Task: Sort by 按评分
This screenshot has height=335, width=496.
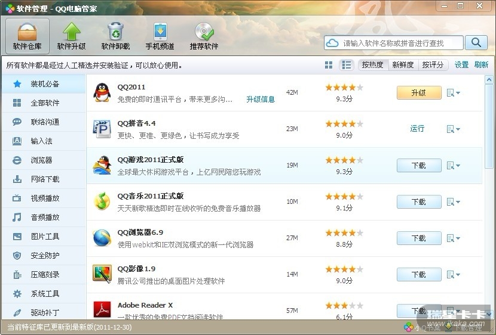Action: tap(433, 65)
